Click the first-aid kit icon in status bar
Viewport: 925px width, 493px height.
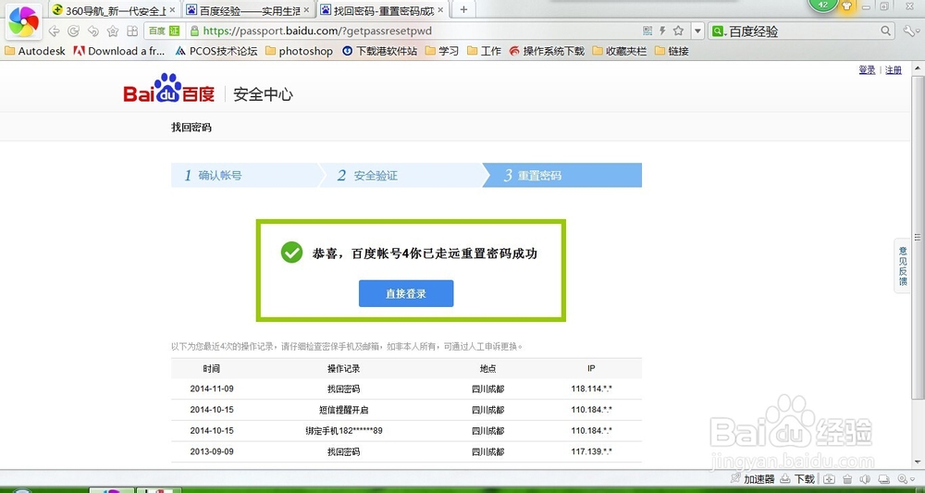[x=829, y=479]
